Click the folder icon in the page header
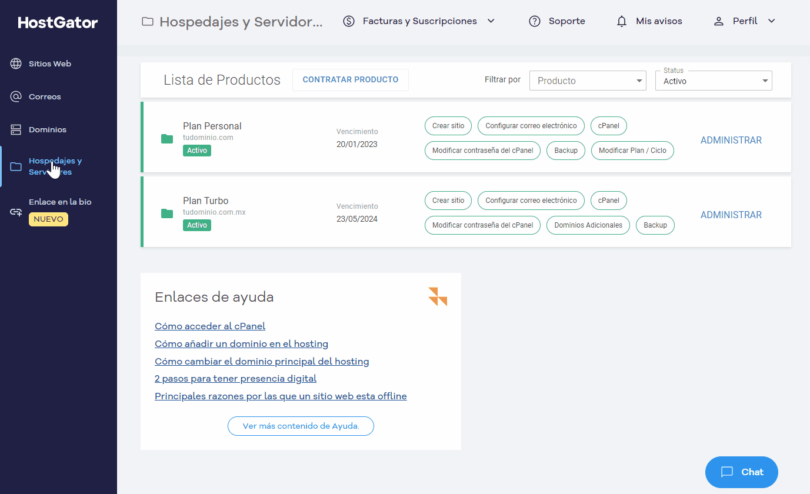 pos(148,22)
